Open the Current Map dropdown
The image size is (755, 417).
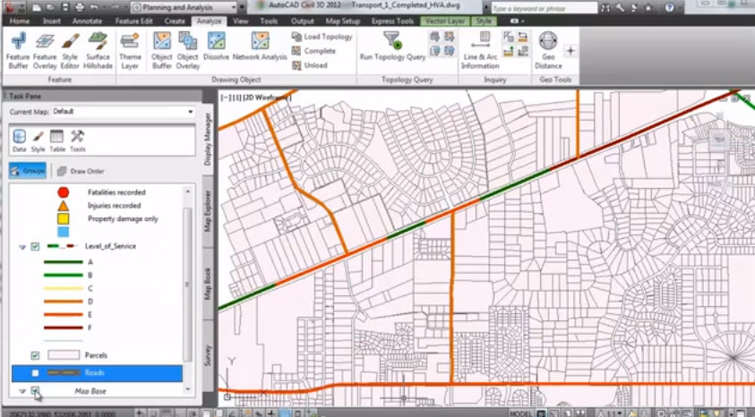(x=123, y=112)
